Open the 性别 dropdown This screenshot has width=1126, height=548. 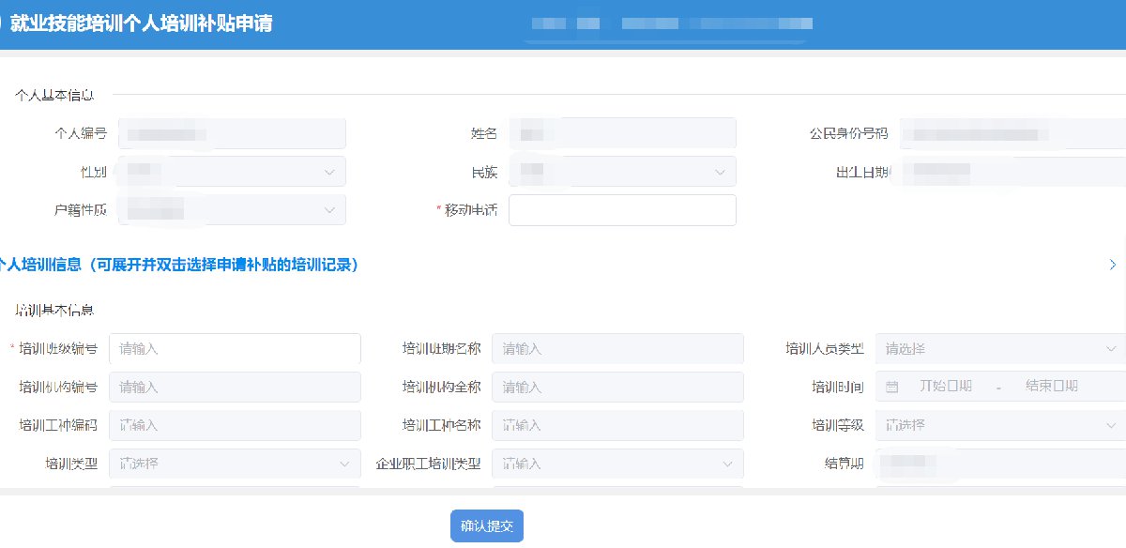(235, 172)
